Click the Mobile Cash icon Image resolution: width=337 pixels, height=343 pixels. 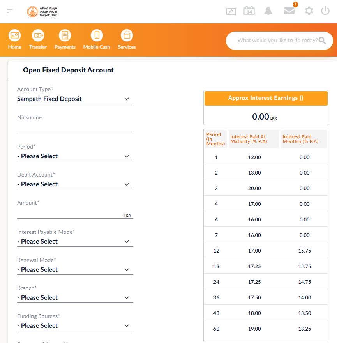point(97,35)
